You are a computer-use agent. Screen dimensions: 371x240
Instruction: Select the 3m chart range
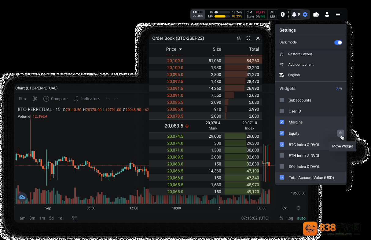pyautogui.click(x=32, y=218)
